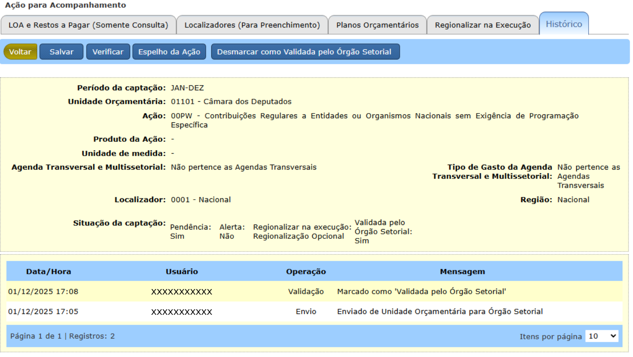This screenshot has width=633, height=357.
Task: Click the Usuário column header
Action: click(x=182, y=272)
